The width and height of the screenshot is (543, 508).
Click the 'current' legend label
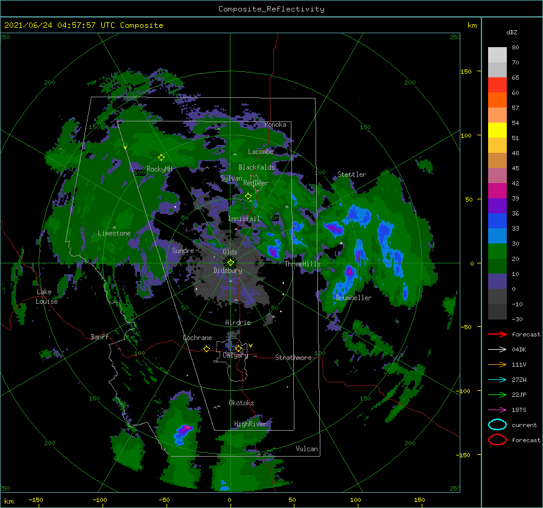pos(524,425)
